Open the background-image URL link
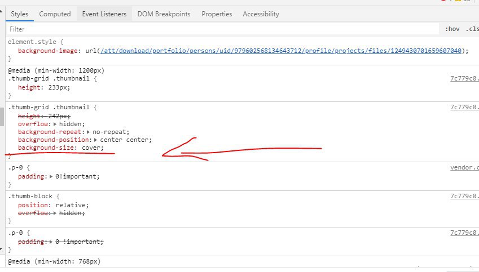 click(281, 51)
